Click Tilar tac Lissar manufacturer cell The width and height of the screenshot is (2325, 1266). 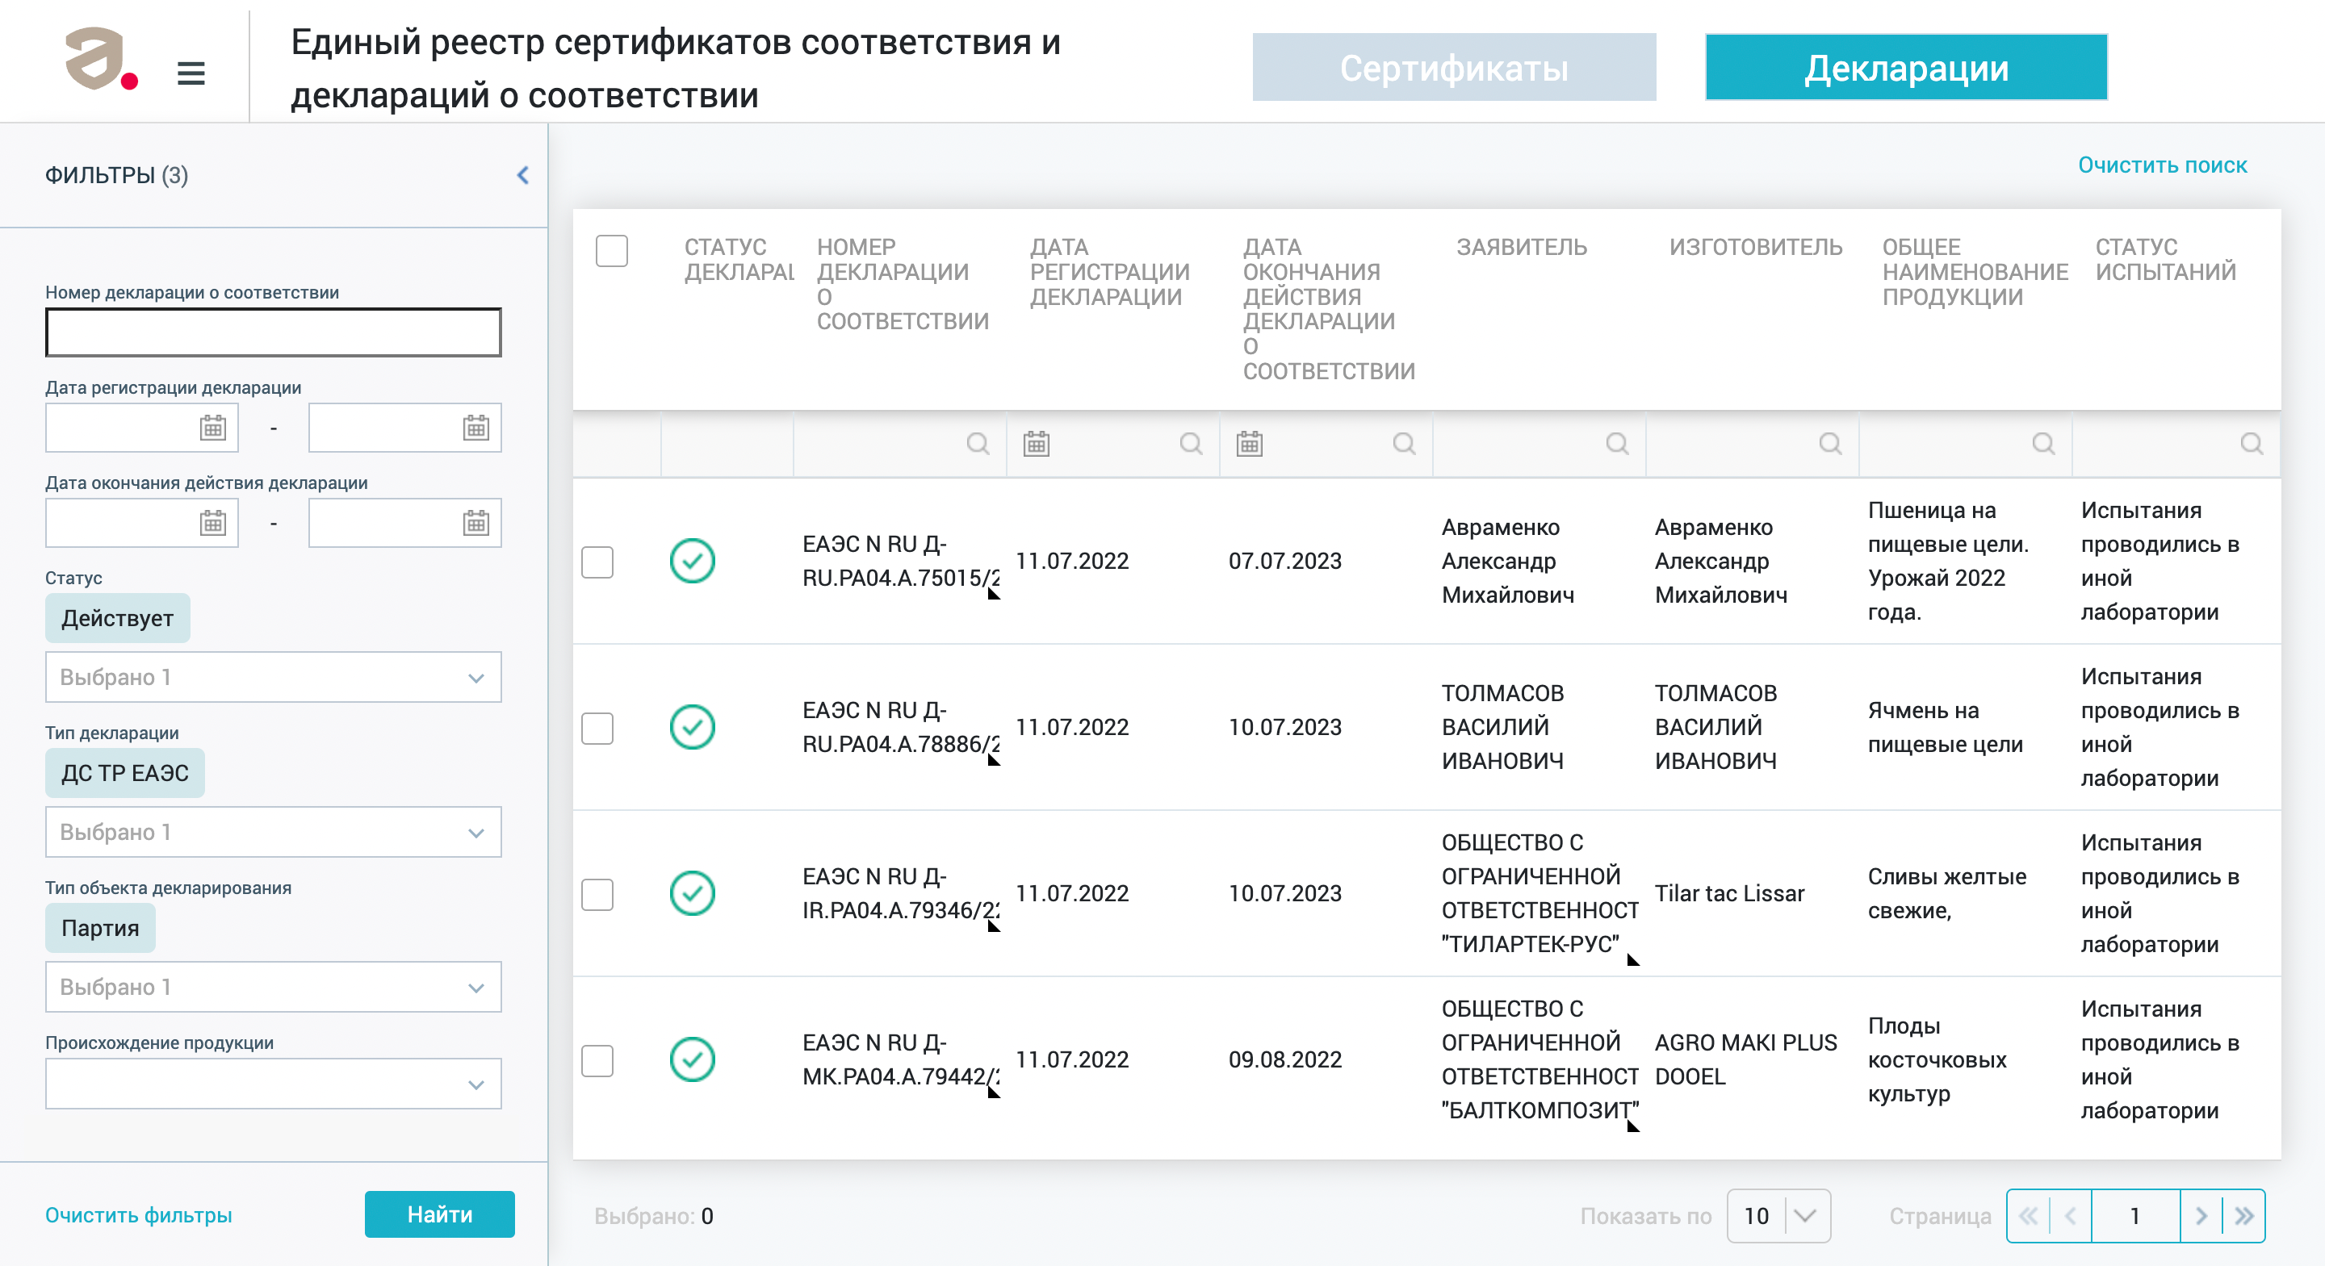(x=1729, y=893)
